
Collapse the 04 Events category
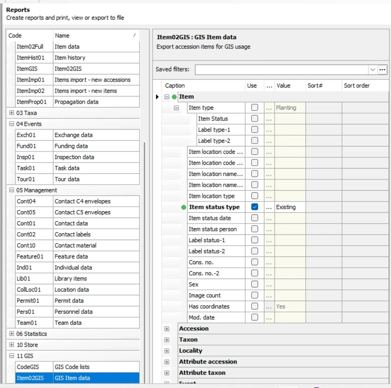pos(11,124)
